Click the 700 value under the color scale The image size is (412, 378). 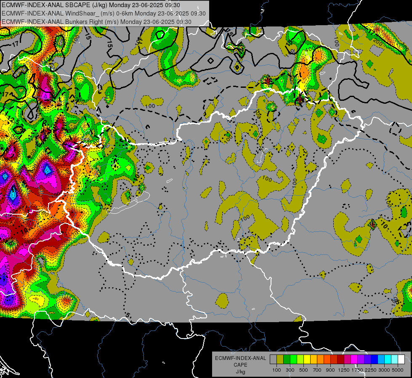tap(317, 370)
